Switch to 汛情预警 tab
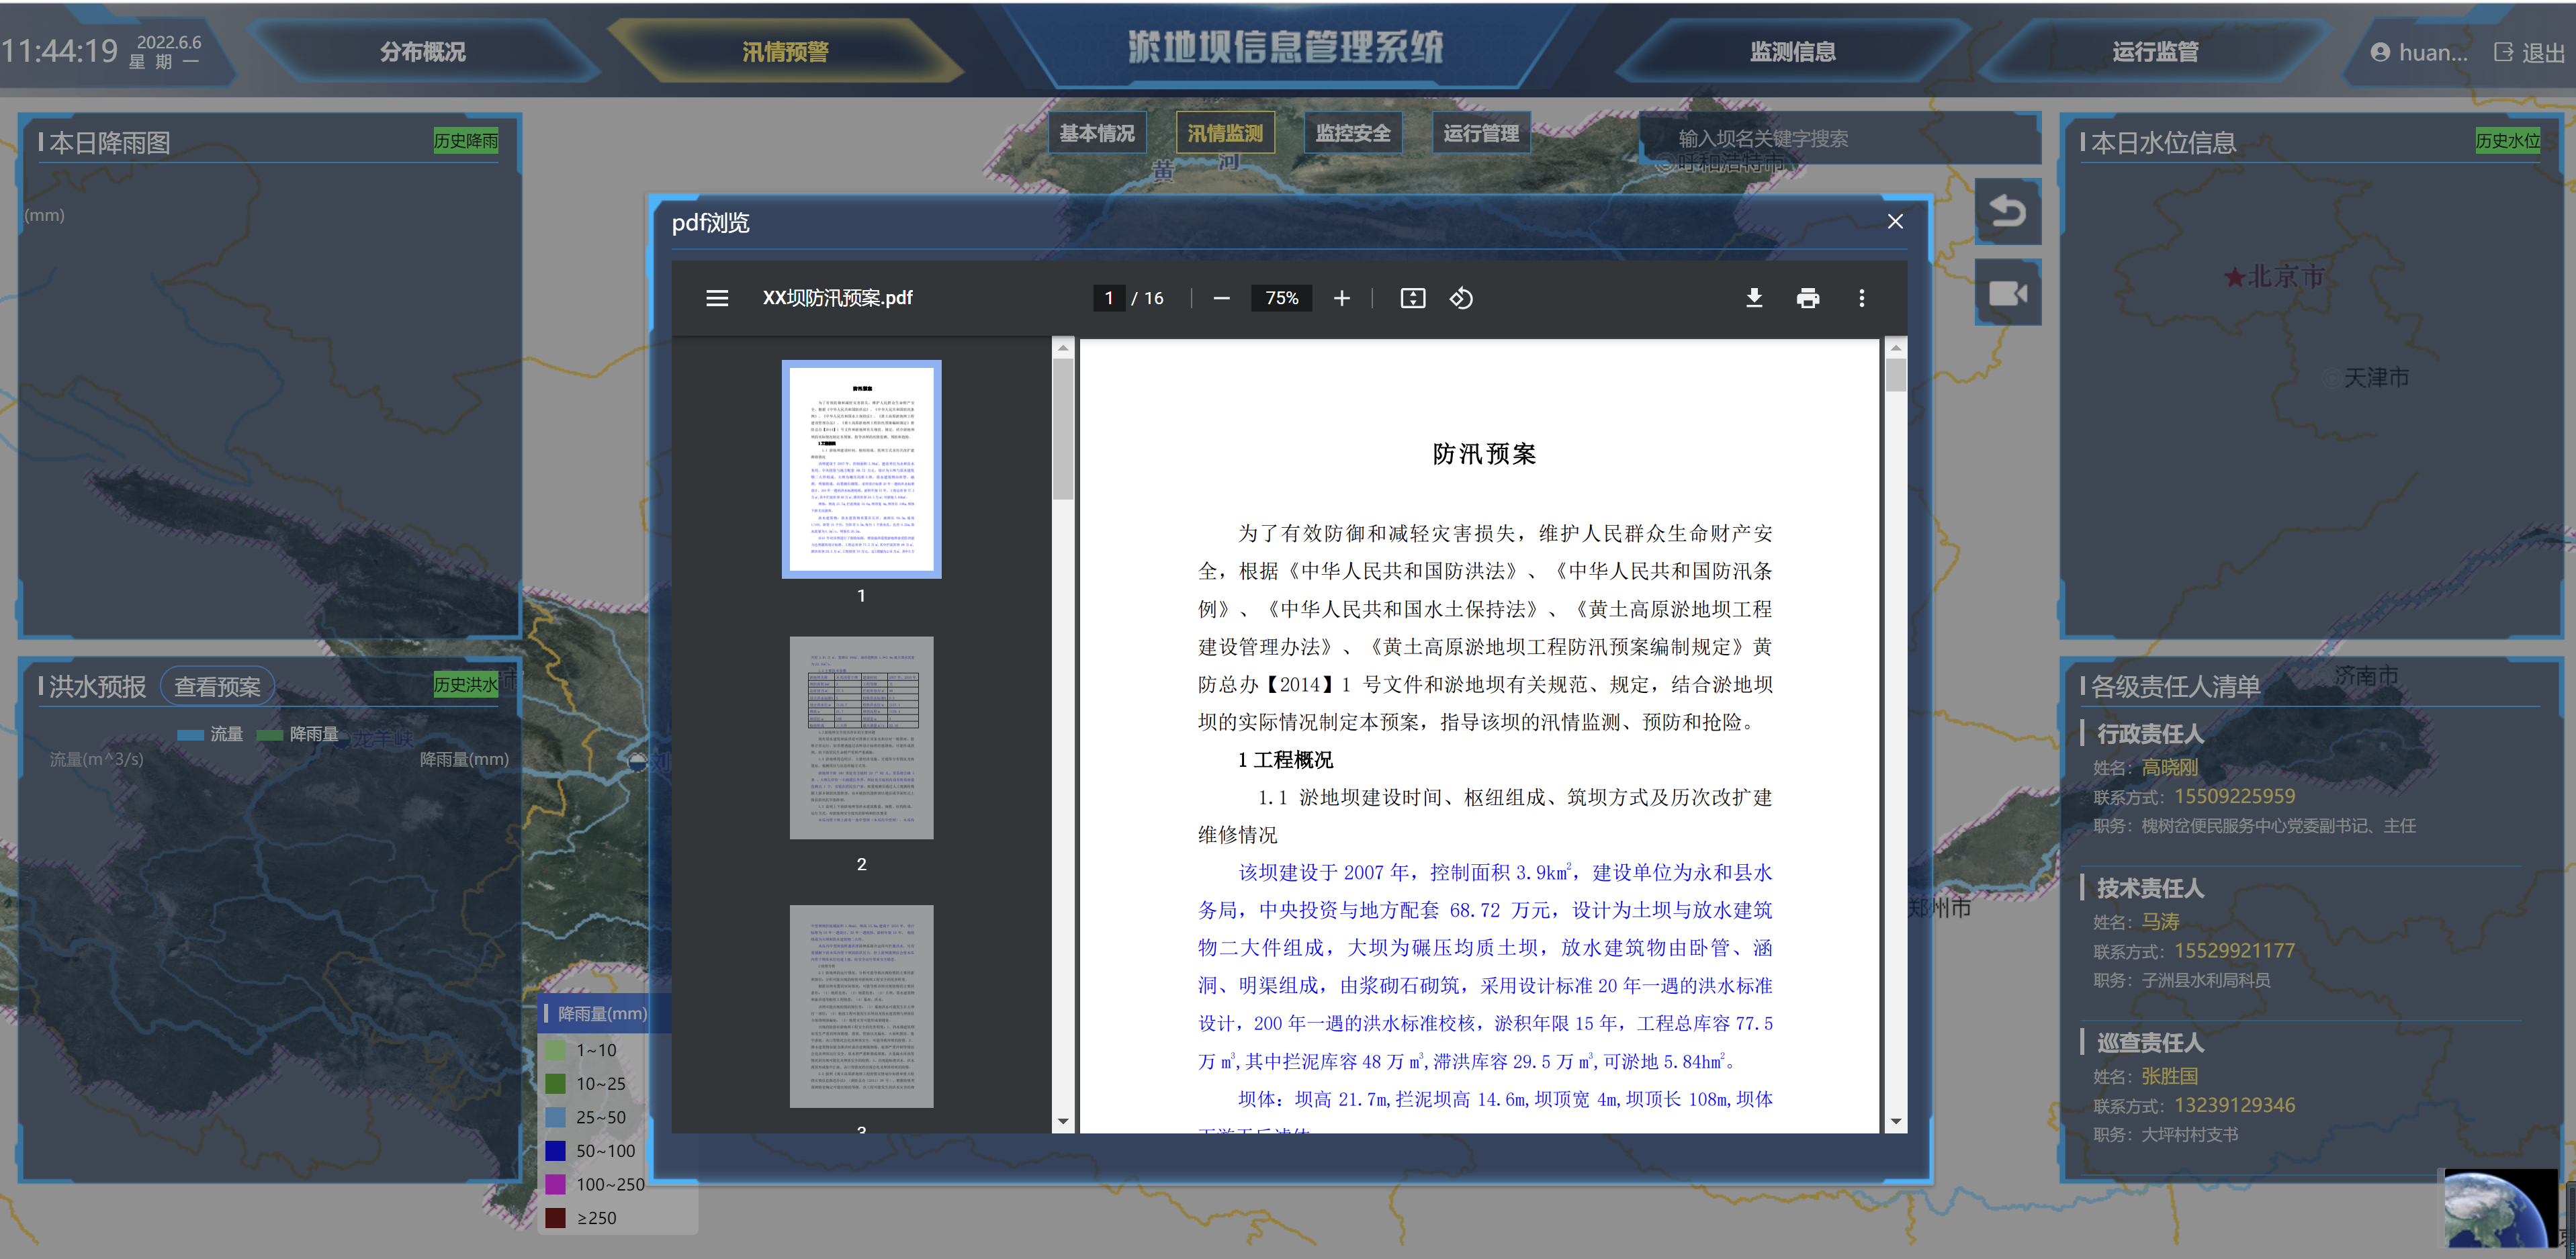 [x=785, y=52]
